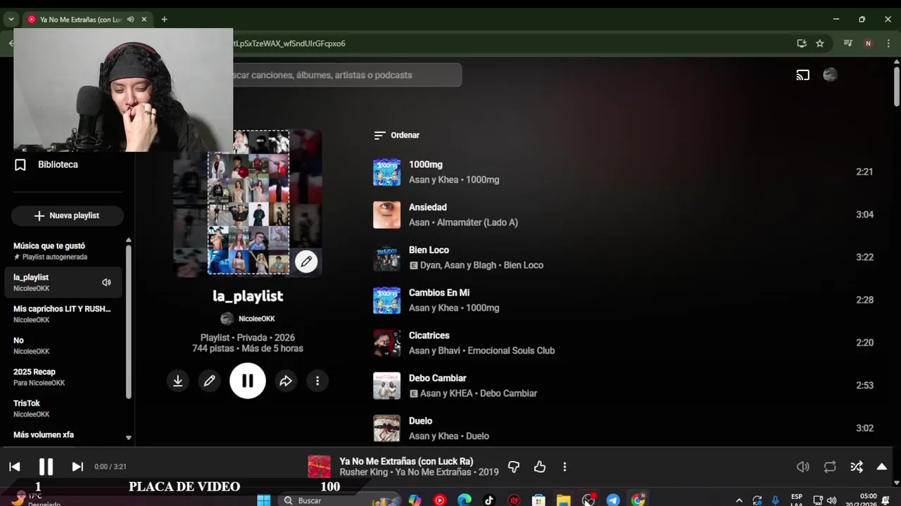Open Telegram from taskbar
The height and width of the screenshot is (506, 901).
pos(613,500)
